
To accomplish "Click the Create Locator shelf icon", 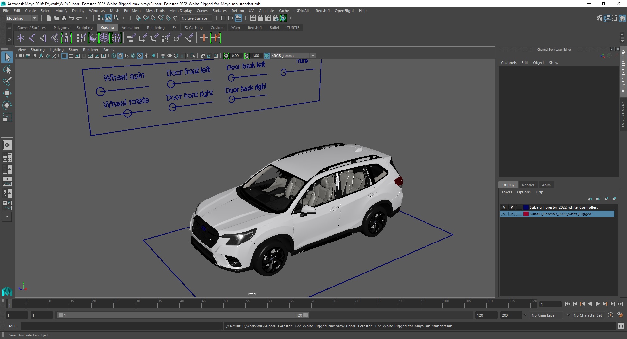I will 21,38.
